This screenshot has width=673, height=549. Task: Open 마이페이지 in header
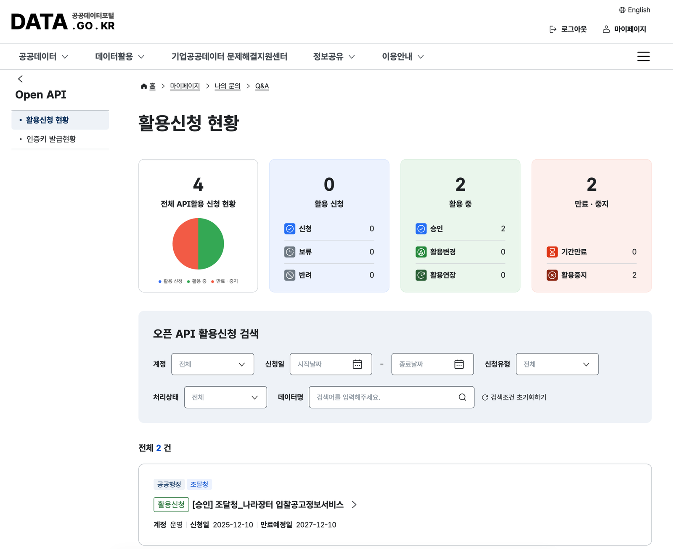click(x=624, y=29)
